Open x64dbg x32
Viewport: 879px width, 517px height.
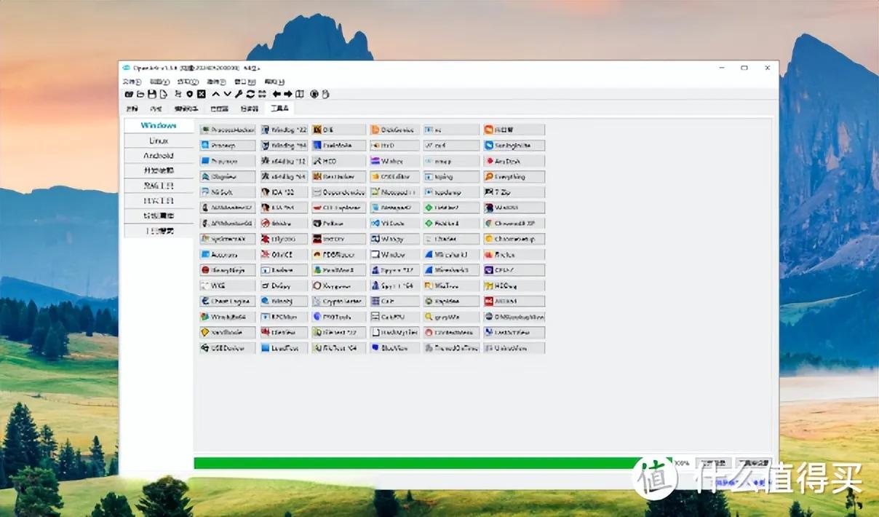(x=284, y=161)
